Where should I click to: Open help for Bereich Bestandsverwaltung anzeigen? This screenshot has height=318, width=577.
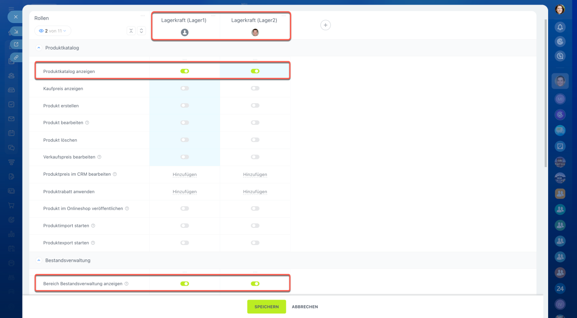pyautogui.click(x=126, y=284)
